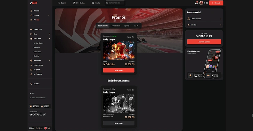
Task: Expand the Sportsbook sidebar submenu
Action: coord(49,61)
